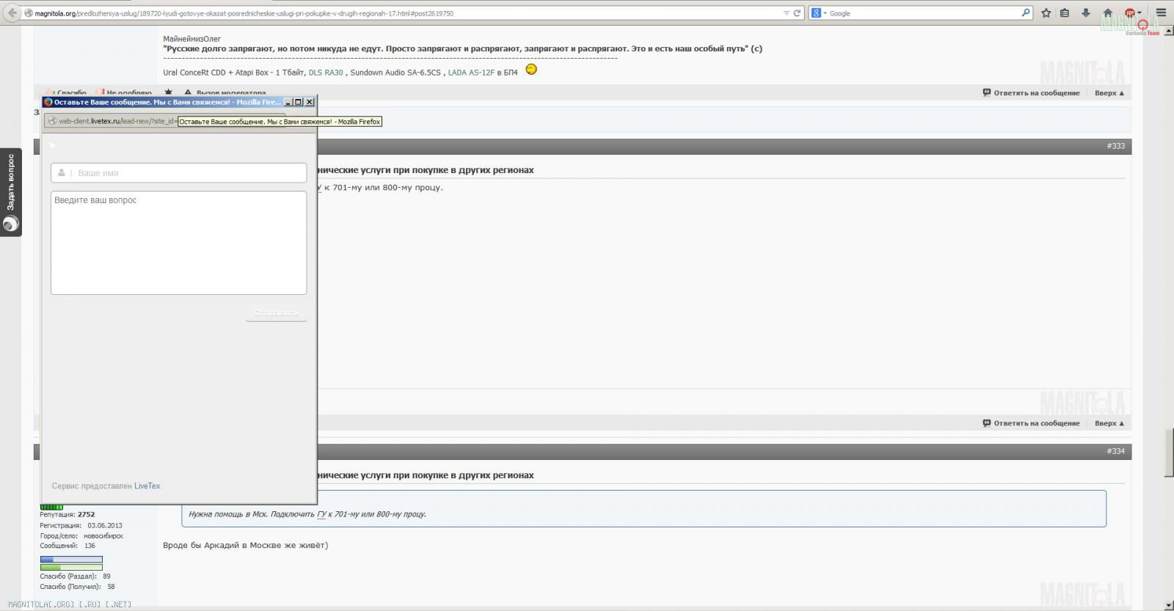Screen dimensions: 1174x611
Task: Open the Задать вопрос side tab
Action: [x=10, y=192]
